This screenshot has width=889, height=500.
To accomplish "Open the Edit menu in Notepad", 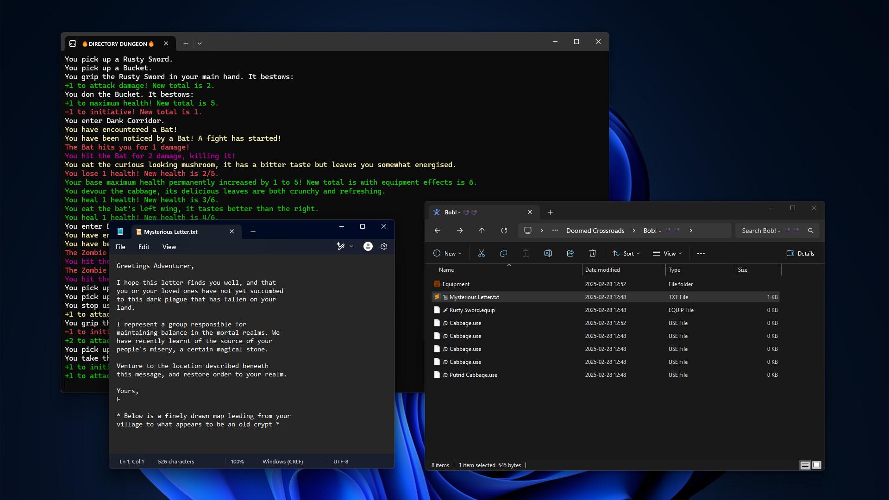I will [x=144, y=247].
